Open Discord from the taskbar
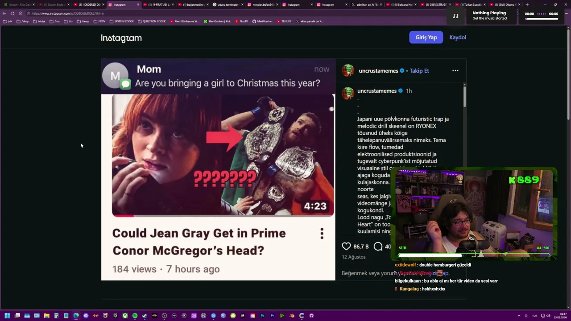This screenshot has width=571, height=321. pyautogui.click(x=86, y=316)
